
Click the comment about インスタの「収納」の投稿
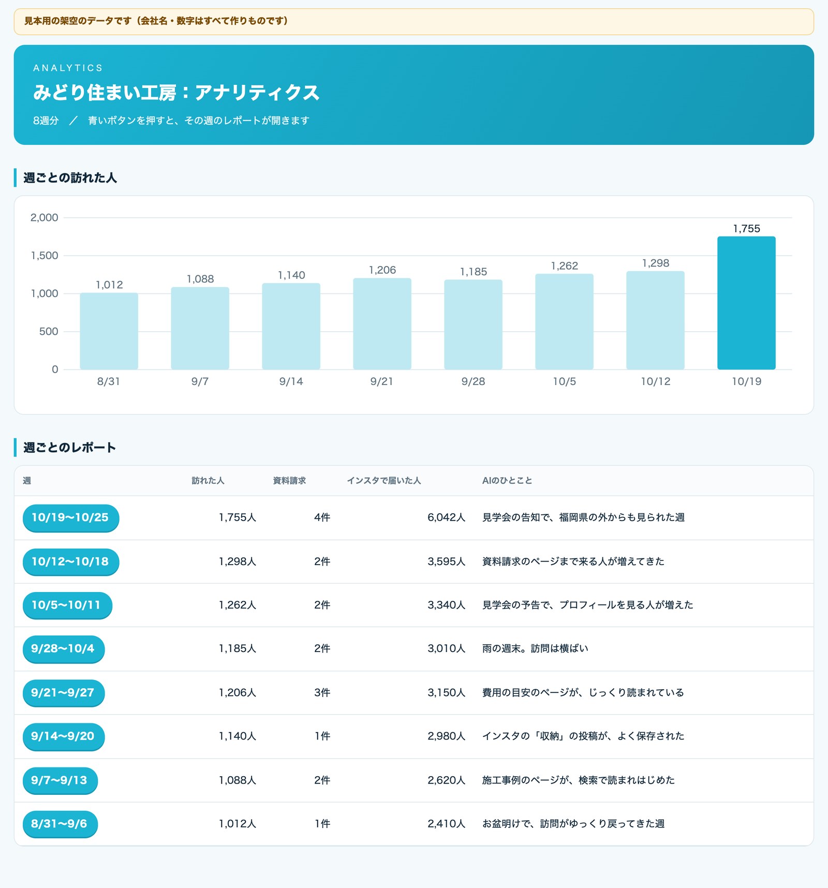click(x=583, y=736)
